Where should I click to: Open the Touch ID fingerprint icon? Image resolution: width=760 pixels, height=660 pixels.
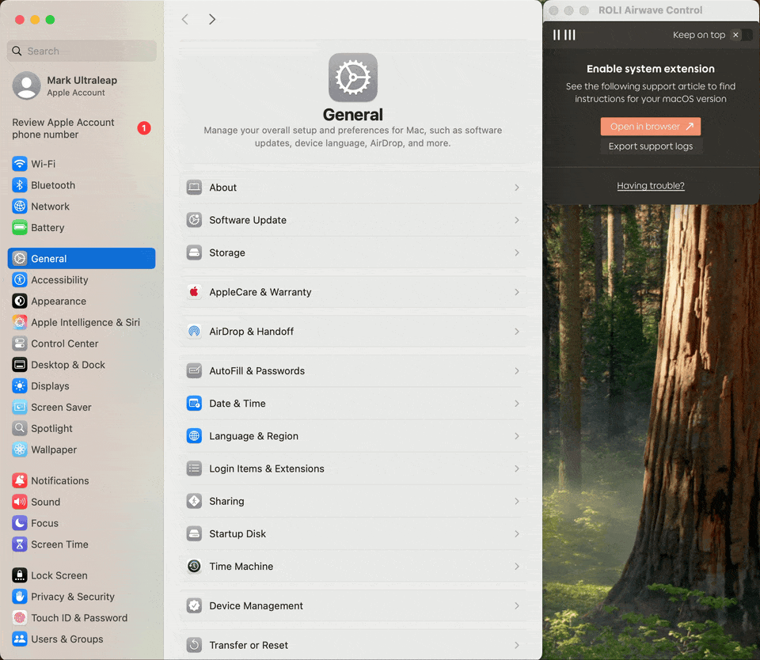[19, 618]
